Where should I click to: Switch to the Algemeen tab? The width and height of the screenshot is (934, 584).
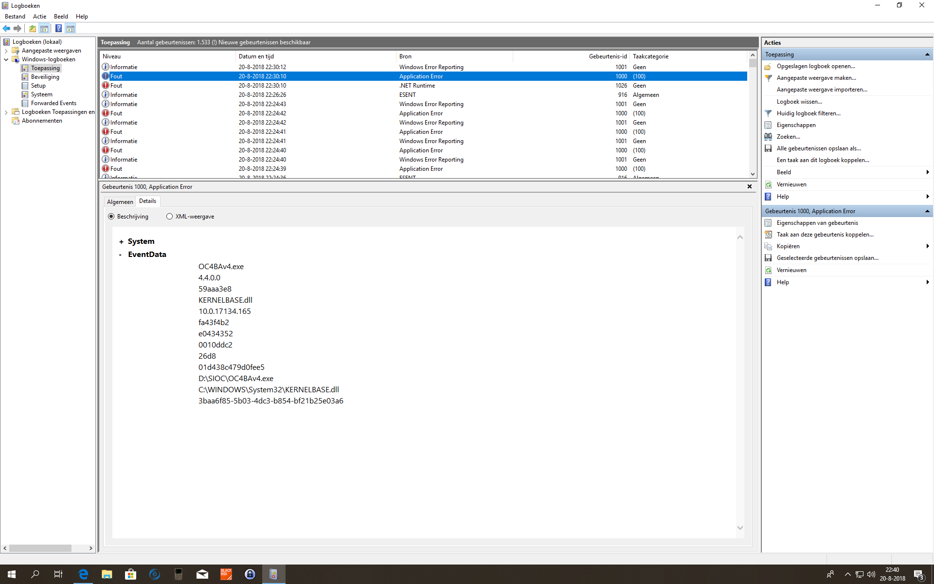click(x=120, y=202)
